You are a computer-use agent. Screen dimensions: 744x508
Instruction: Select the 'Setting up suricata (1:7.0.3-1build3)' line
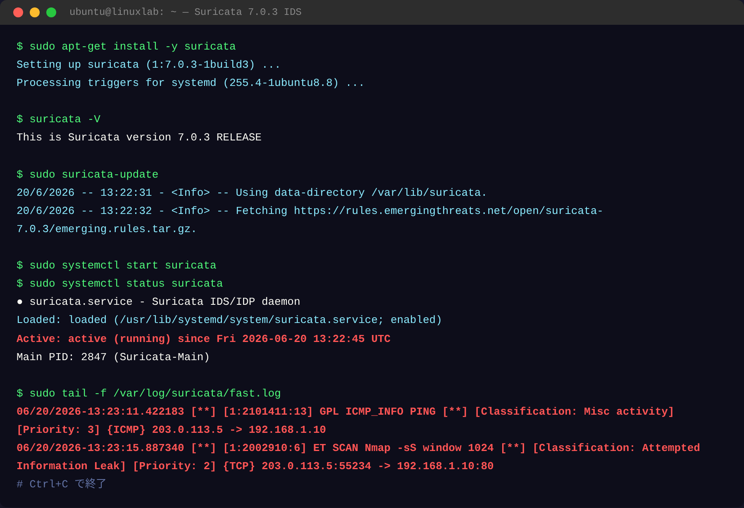(x=148, y=64)
